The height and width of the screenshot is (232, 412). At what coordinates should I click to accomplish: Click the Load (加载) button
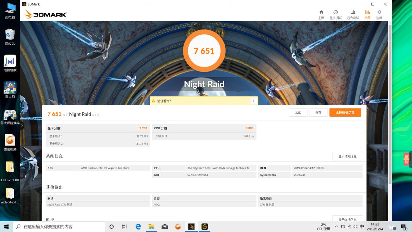click(x=298, y=112)
